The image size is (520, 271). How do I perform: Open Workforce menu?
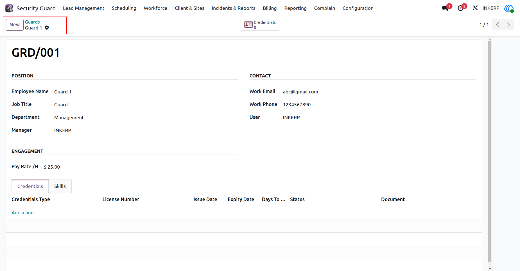pos(155,8)
